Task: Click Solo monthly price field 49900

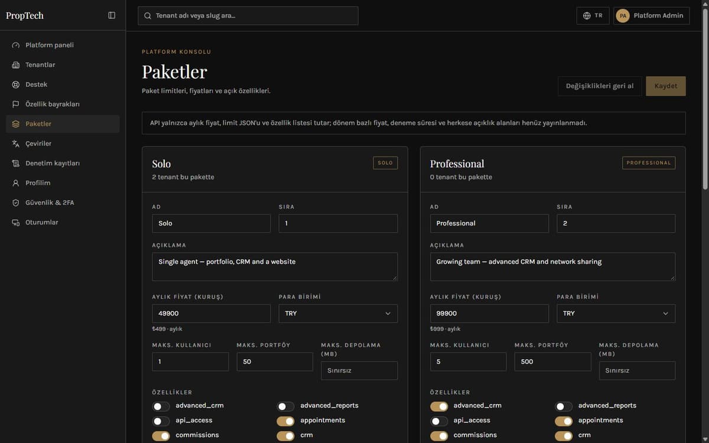Action: 211,313
